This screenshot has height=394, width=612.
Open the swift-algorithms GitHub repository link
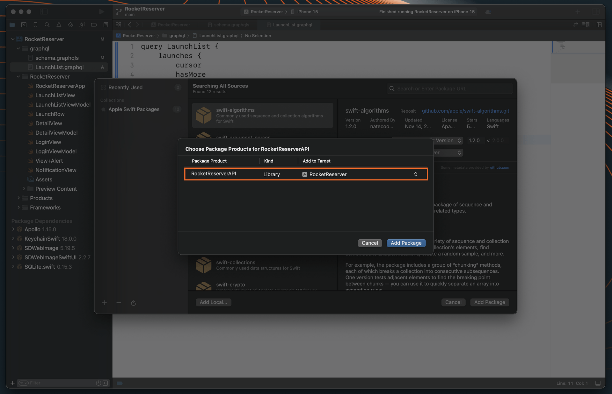pos(465,111)
